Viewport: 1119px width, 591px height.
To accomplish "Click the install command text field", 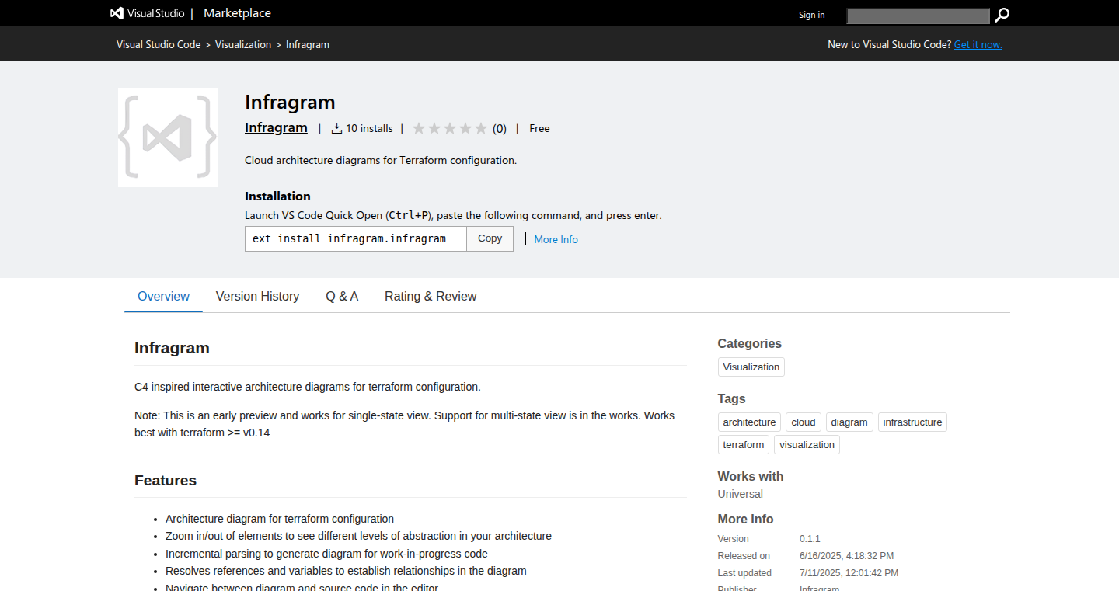I will (356, 238).
